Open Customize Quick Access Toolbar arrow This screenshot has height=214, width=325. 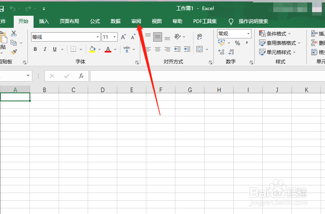tap(44, 9)
